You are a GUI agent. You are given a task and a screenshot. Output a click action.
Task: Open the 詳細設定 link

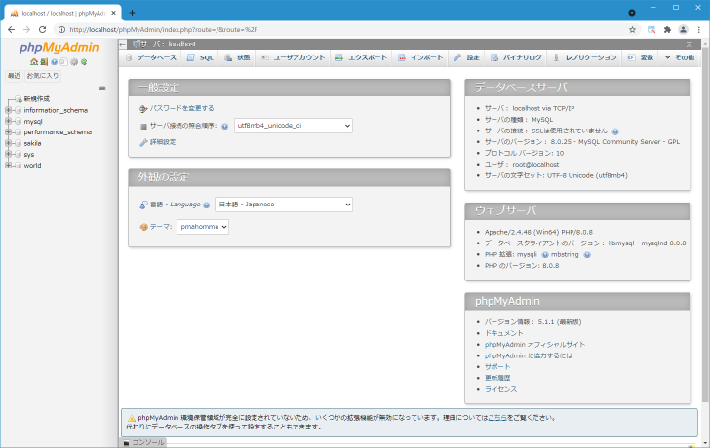pos(163,142)
